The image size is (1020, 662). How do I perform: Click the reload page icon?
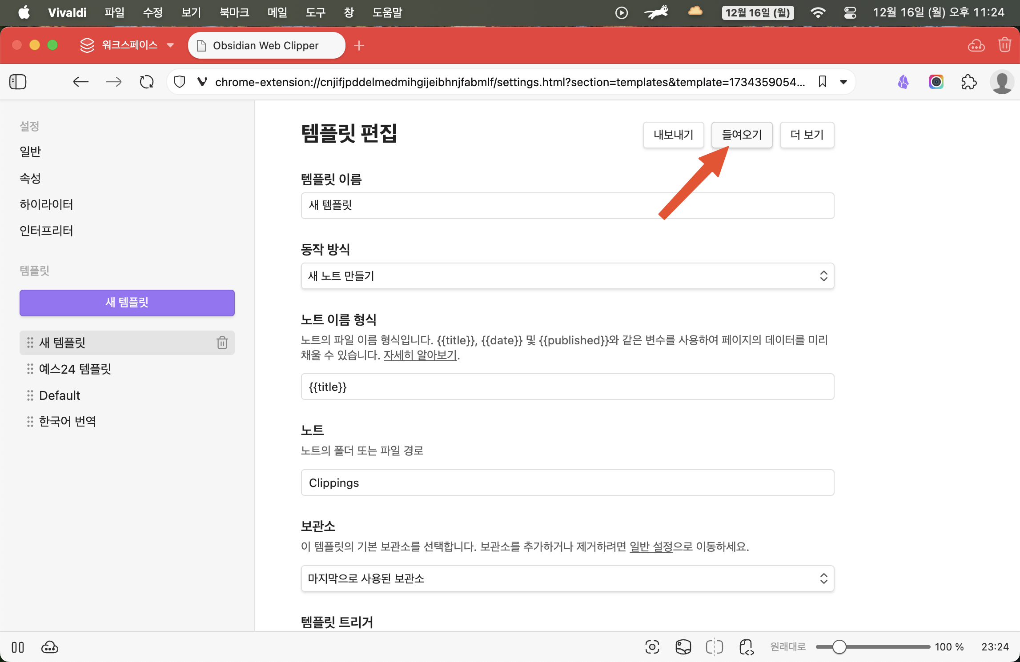tap(146, 82)
